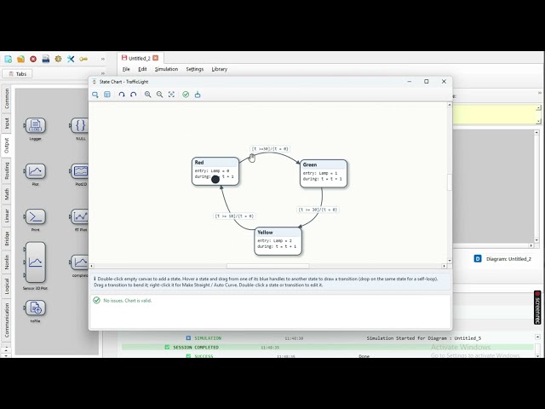
Task: Open the Settings menu
Action: [195, 69]
